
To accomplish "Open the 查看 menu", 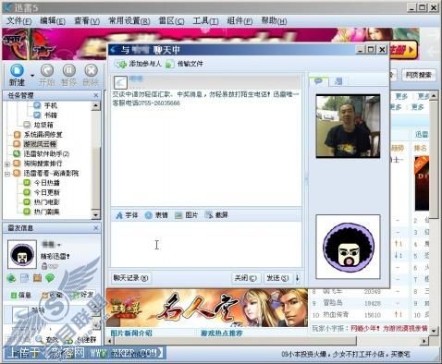I will point(87,21).
